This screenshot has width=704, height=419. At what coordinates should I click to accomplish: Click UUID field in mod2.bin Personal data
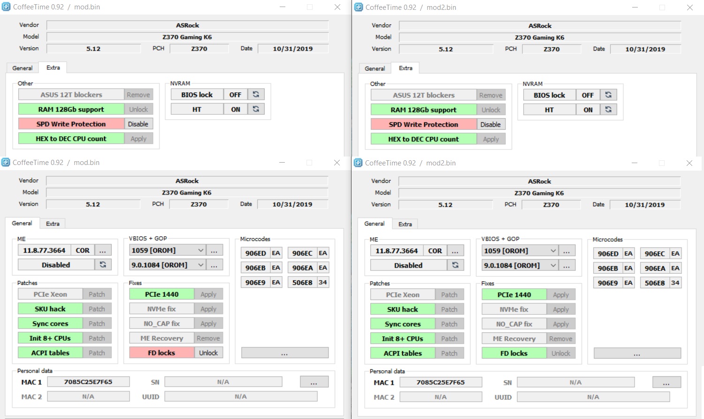[593, 397]
